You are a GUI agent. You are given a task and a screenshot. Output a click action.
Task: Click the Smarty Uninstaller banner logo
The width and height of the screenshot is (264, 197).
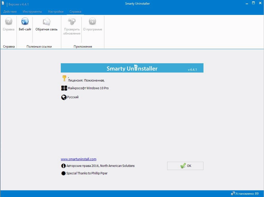coord(132,68)
